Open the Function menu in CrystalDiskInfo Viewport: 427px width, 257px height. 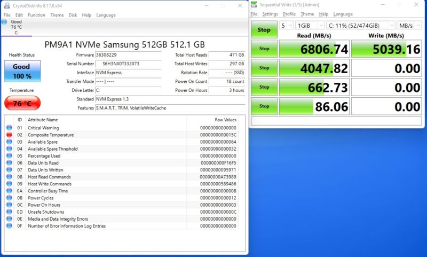36,15
